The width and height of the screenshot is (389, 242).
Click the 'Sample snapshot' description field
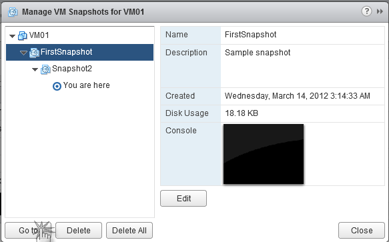point(302,66)
